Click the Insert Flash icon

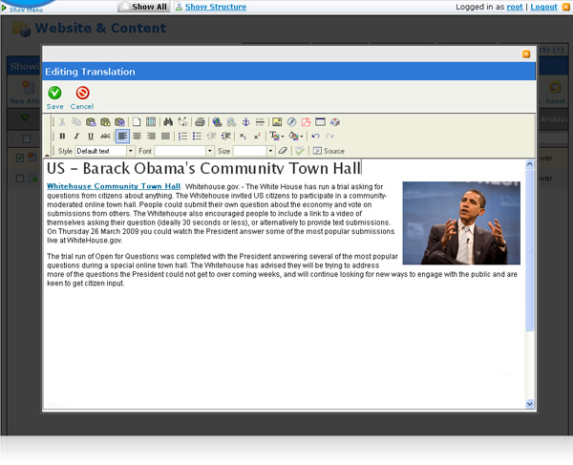click(291, 121)
